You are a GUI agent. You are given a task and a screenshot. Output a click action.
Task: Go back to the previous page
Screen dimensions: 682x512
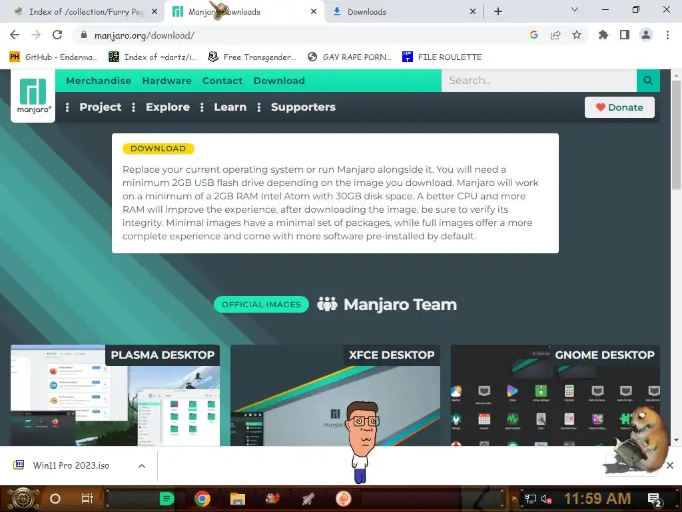pyautogui.click(x=15, y=35)
